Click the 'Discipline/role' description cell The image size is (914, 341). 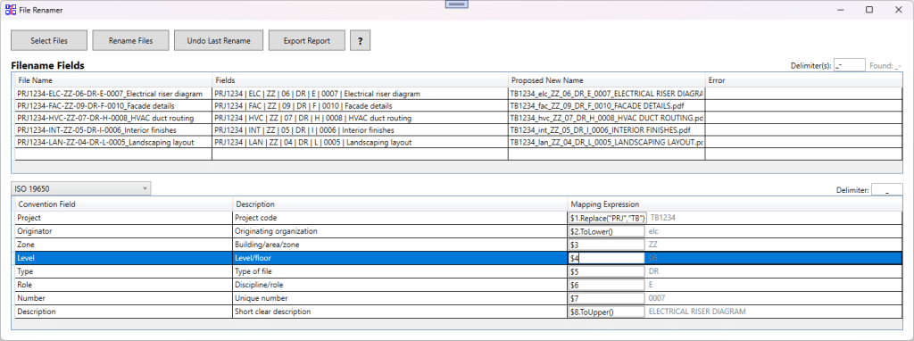[x=400, y=285]
